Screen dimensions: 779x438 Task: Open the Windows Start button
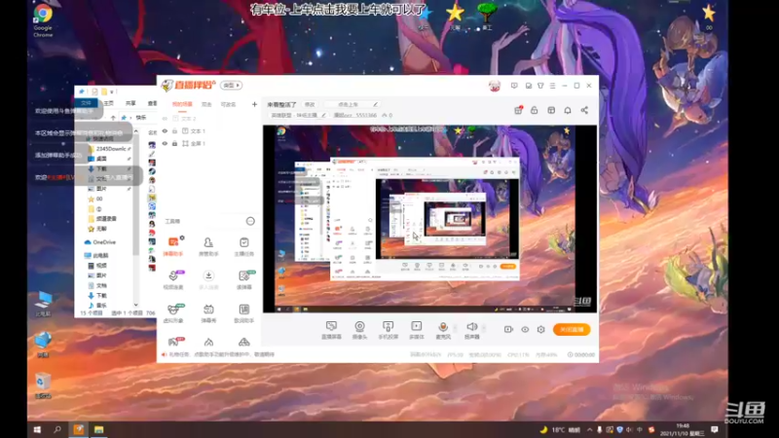point(37,429)
